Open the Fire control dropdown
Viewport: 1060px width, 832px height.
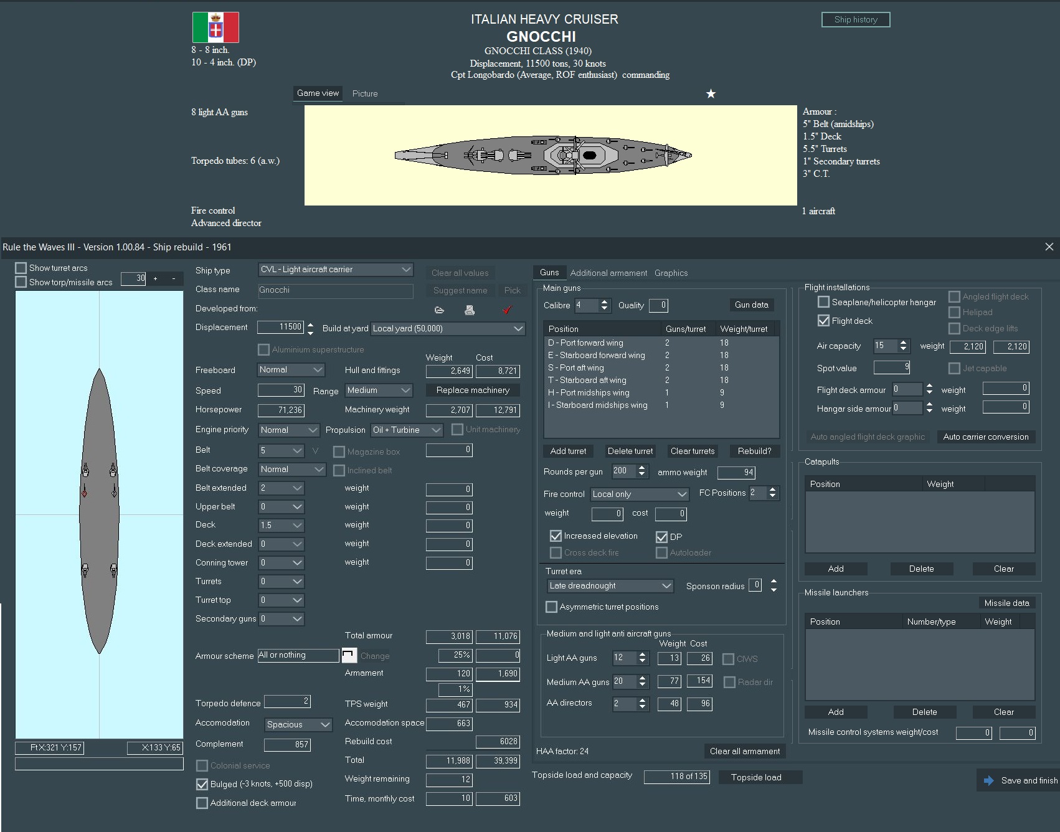640,494
